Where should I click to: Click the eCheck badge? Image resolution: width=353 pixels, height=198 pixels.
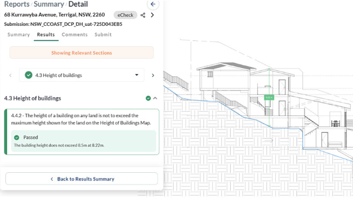pos(125,15)
